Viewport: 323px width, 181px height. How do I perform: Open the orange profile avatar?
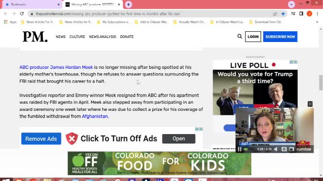click(310, 14)
